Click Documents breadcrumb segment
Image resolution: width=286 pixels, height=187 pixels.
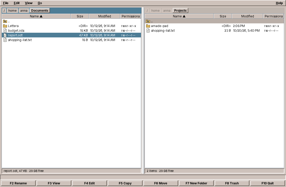coord(40,11)
